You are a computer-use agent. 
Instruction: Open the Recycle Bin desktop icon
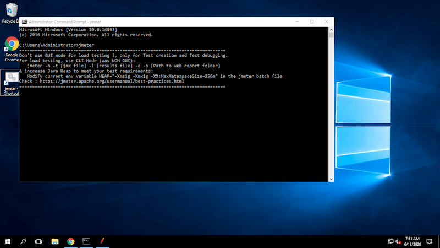(10, 13)
